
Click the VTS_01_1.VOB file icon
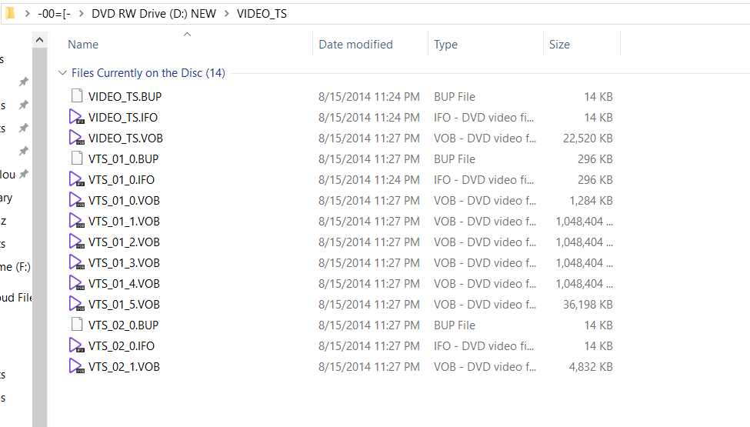click(76, 221)
